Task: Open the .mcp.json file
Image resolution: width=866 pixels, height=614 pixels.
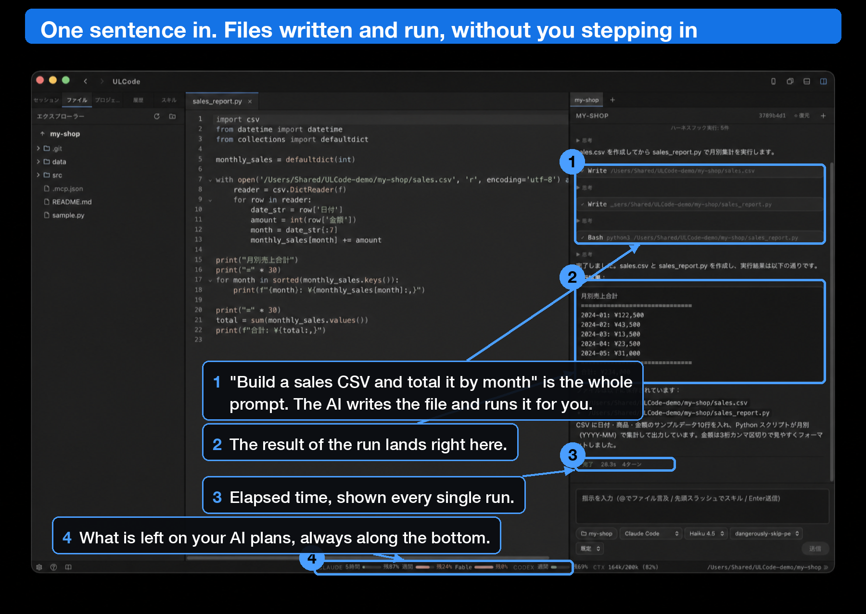Action: tap(64, 189)
